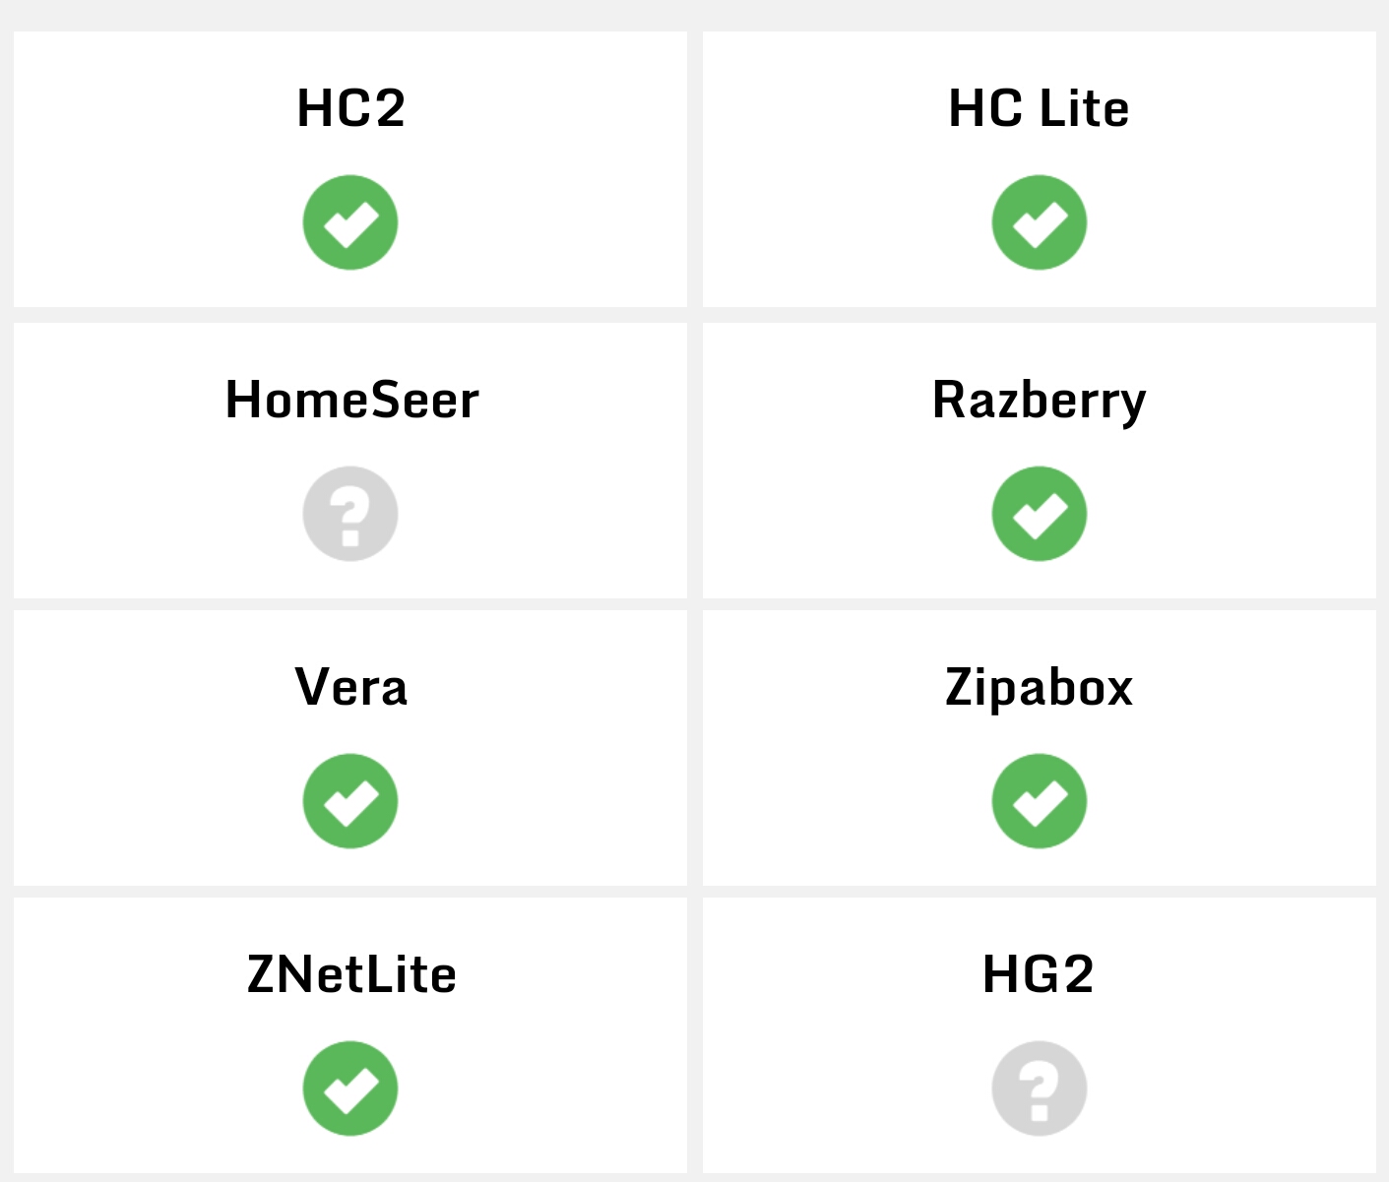Click the HG2 title label
This screenshot has width=1389, height=1182.
[x=1039, y=974]
